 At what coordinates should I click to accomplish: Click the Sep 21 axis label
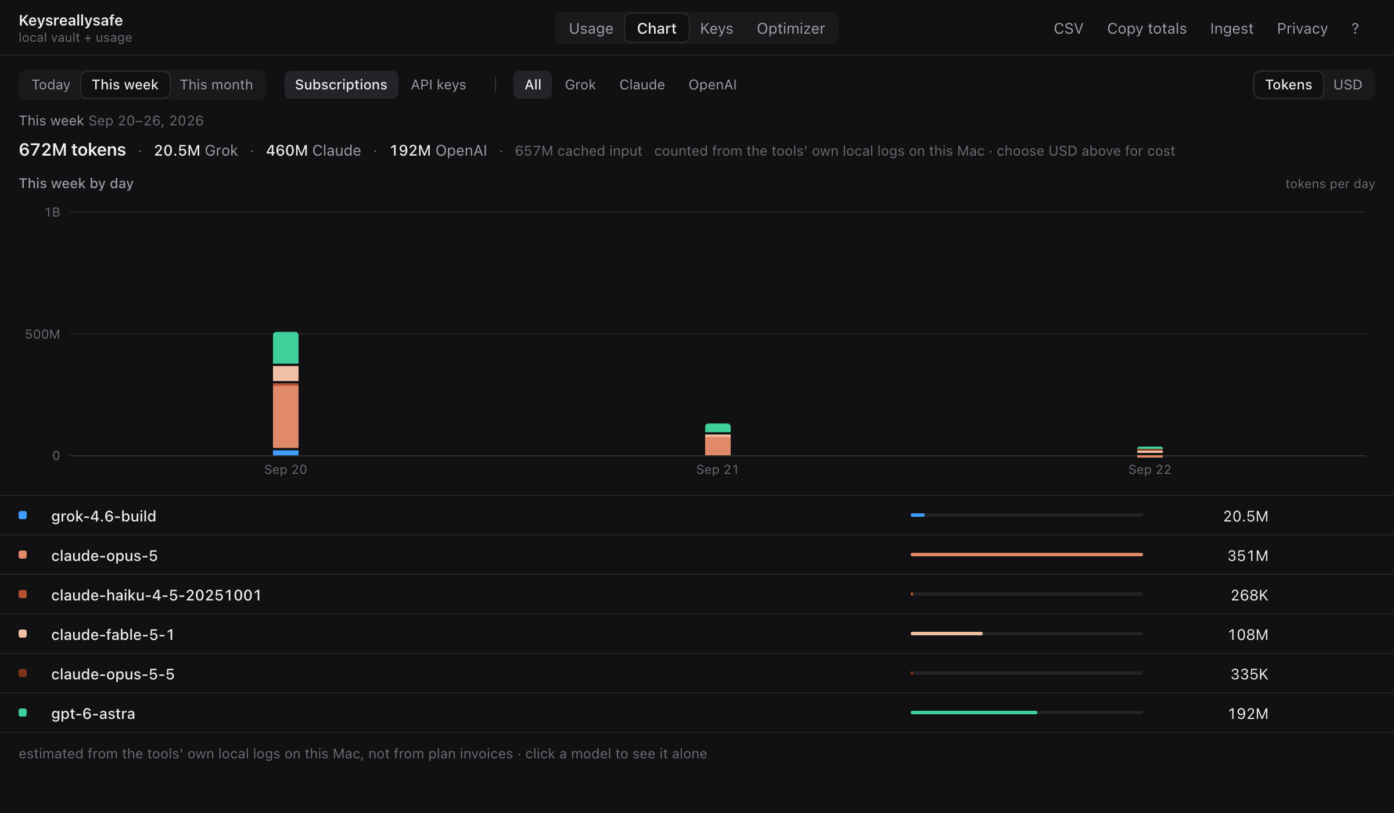tap(718, 470)
